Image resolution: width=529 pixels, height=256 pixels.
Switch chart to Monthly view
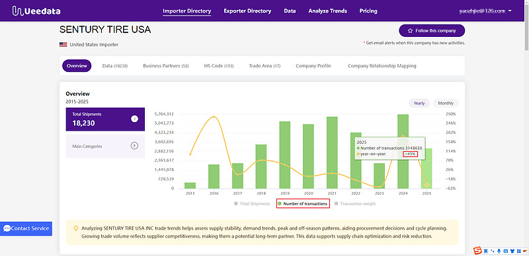(446, 103)
